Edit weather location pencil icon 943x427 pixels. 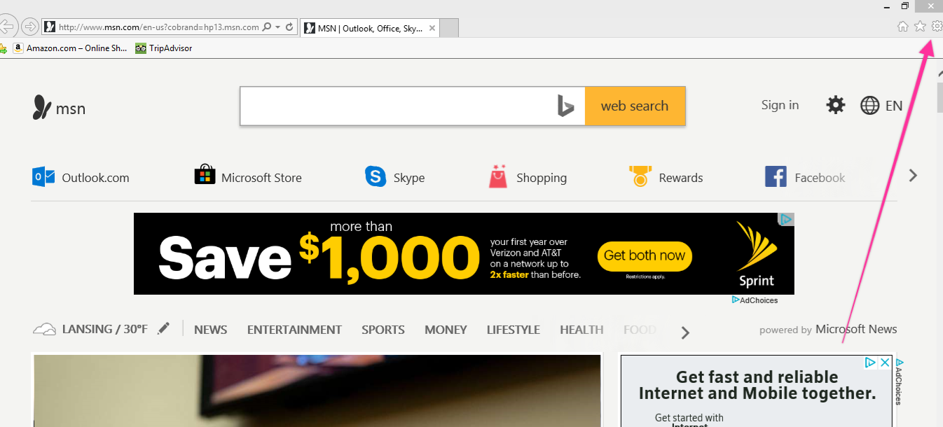point(163,328)
